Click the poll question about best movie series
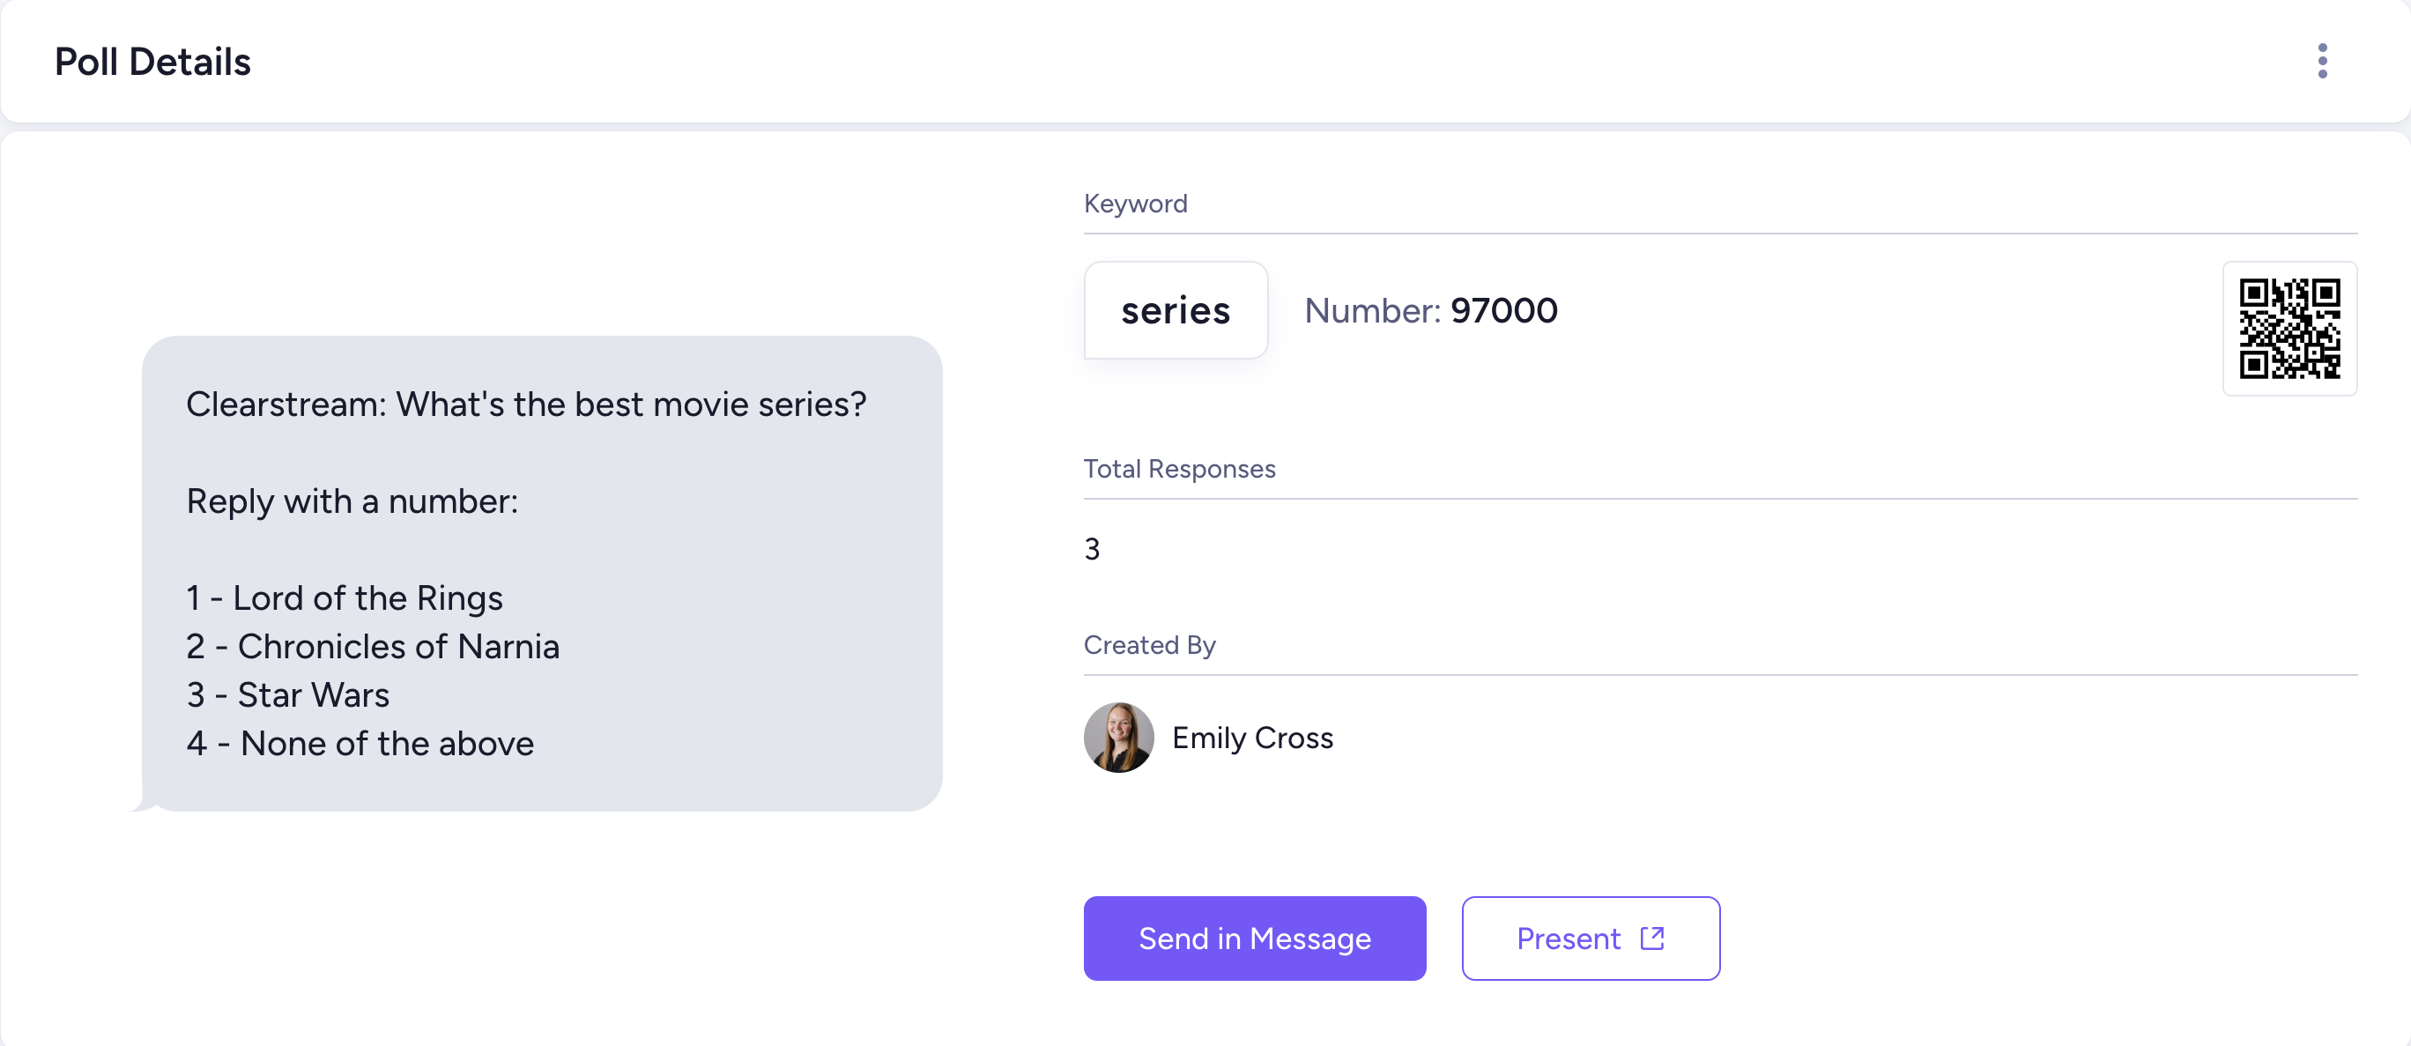 (x=526, y=404)
